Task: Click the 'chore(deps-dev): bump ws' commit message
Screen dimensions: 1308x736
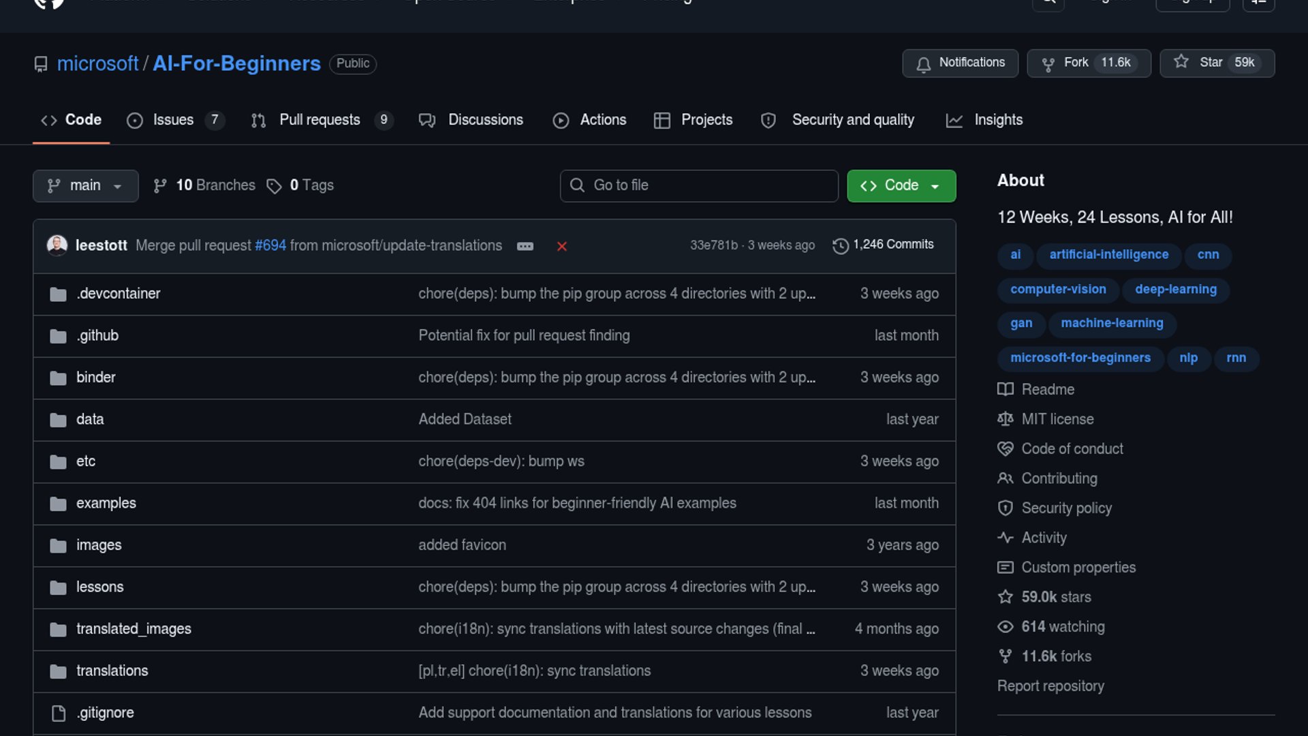Action: pos(501,461)
